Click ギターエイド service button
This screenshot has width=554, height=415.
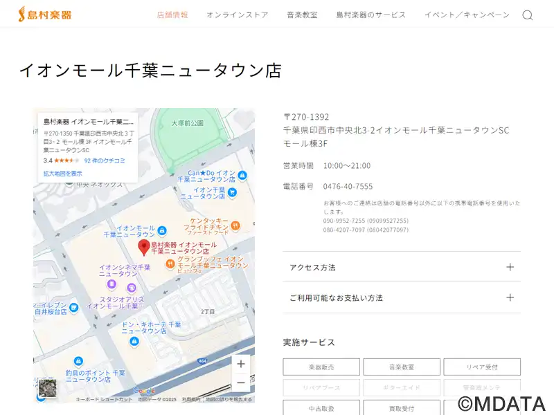pyautogui.click(x=402, y=387)
